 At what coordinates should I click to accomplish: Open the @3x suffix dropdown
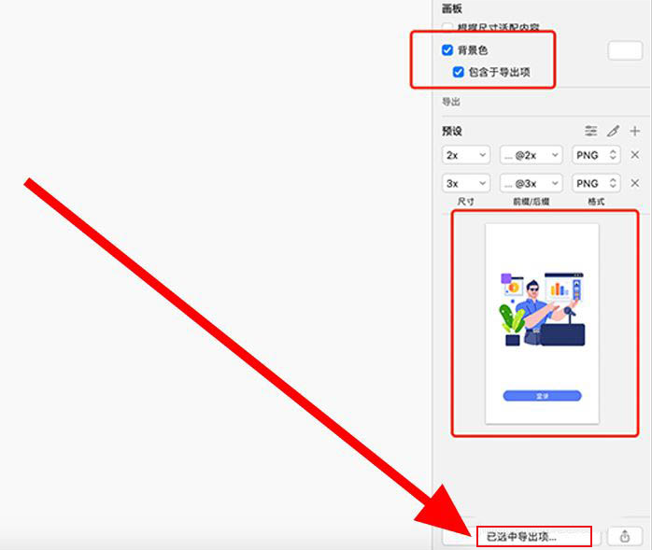pyautogui.click(x=531, y=183)
